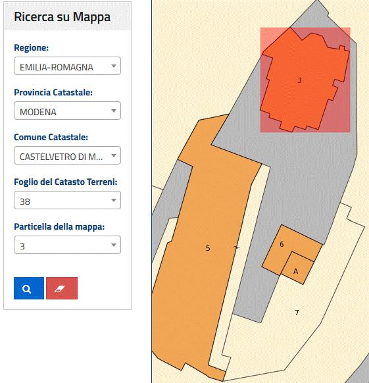Click the blue magnifier search button

coord(29,288)
